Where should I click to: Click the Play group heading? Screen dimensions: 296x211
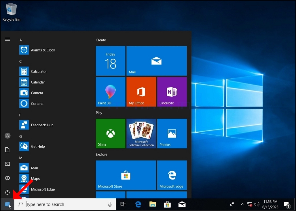pyautogui.click(x=99, y=113)
